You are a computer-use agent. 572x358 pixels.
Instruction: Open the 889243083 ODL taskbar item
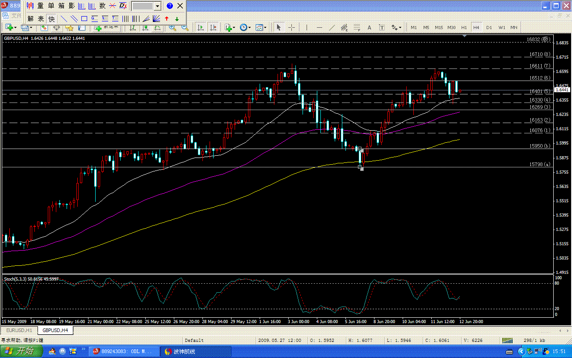point(125,351)
